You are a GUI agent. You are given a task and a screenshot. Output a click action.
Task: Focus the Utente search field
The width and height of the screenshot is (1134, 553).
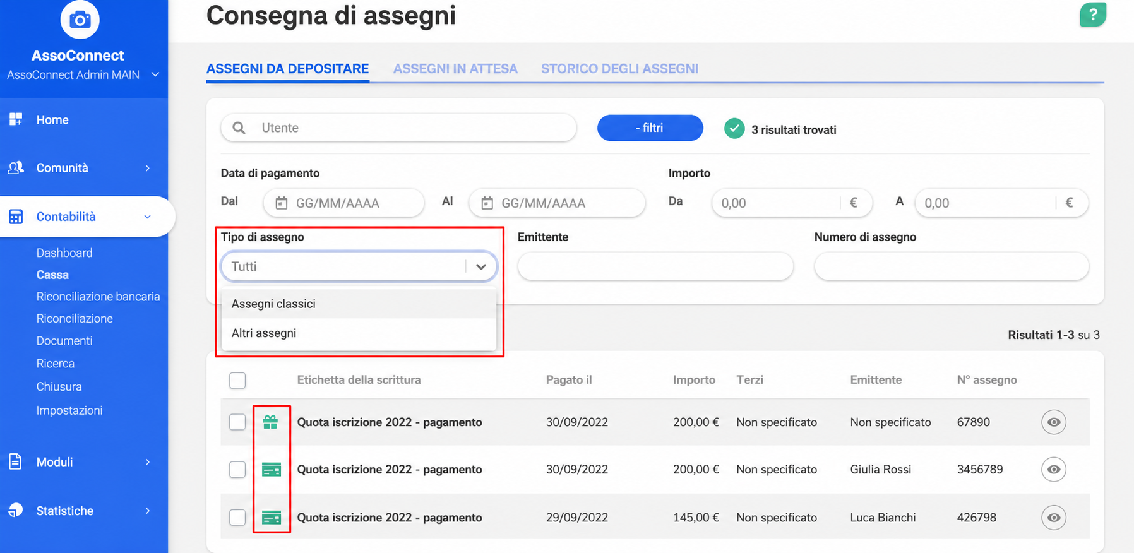(399, 128)
